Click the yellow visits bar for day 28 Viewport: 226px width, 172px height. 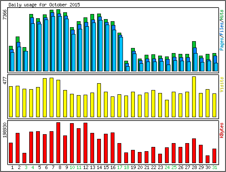point(194,97)
